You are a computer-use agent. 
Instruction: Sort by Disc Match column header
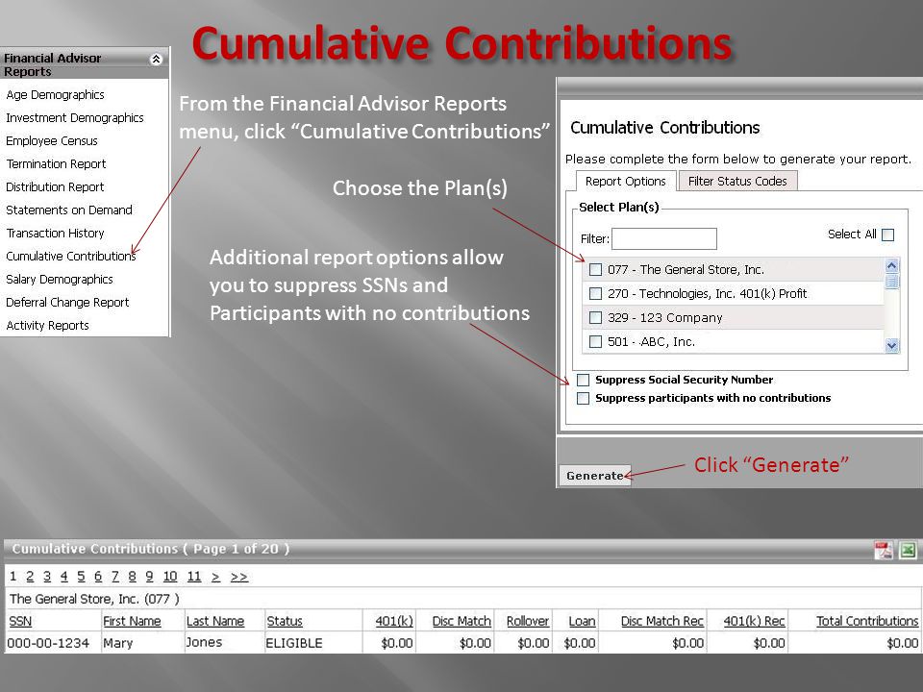461,622
